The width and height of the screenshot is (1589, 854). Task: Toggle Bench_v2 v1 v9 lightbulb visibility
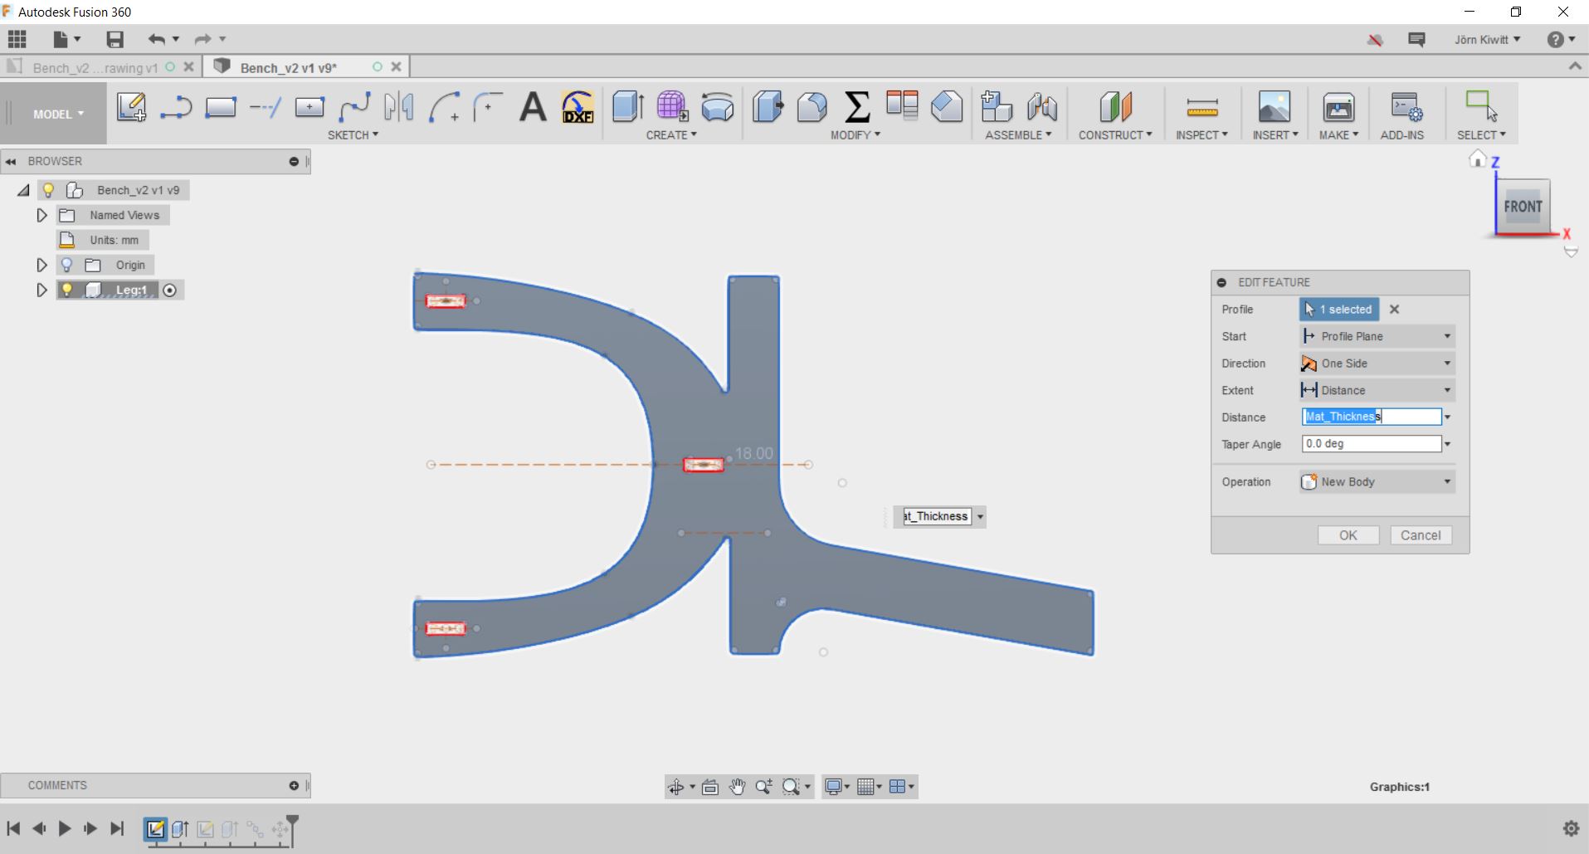(x=48, y=190)
